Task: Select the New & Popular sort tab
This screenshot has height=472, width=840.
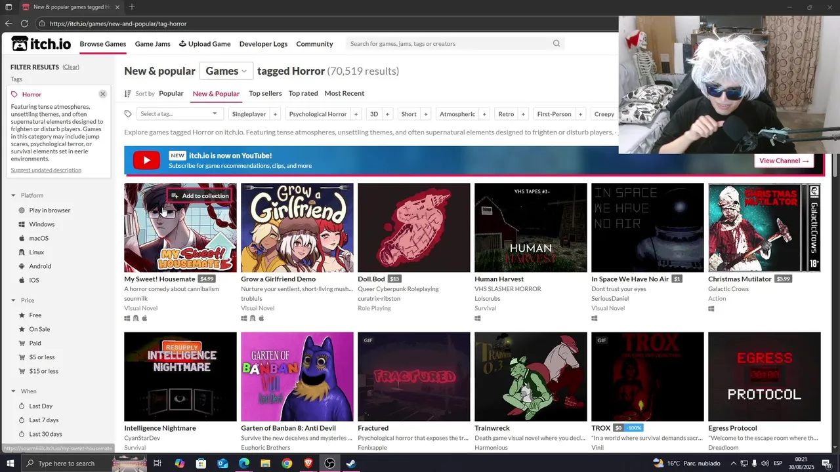Action: (x=216, y=94)
